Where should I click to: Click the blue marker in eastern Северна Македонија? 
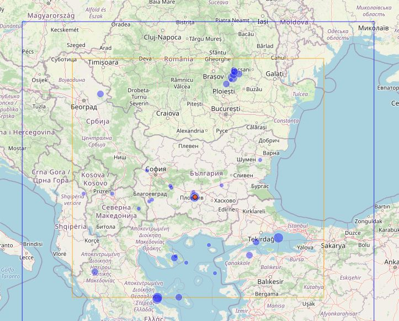point(139,209)
